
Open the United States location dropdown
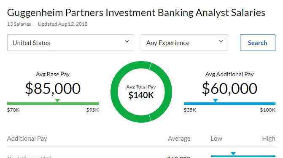pyautogui.click(x=70, y=43)
